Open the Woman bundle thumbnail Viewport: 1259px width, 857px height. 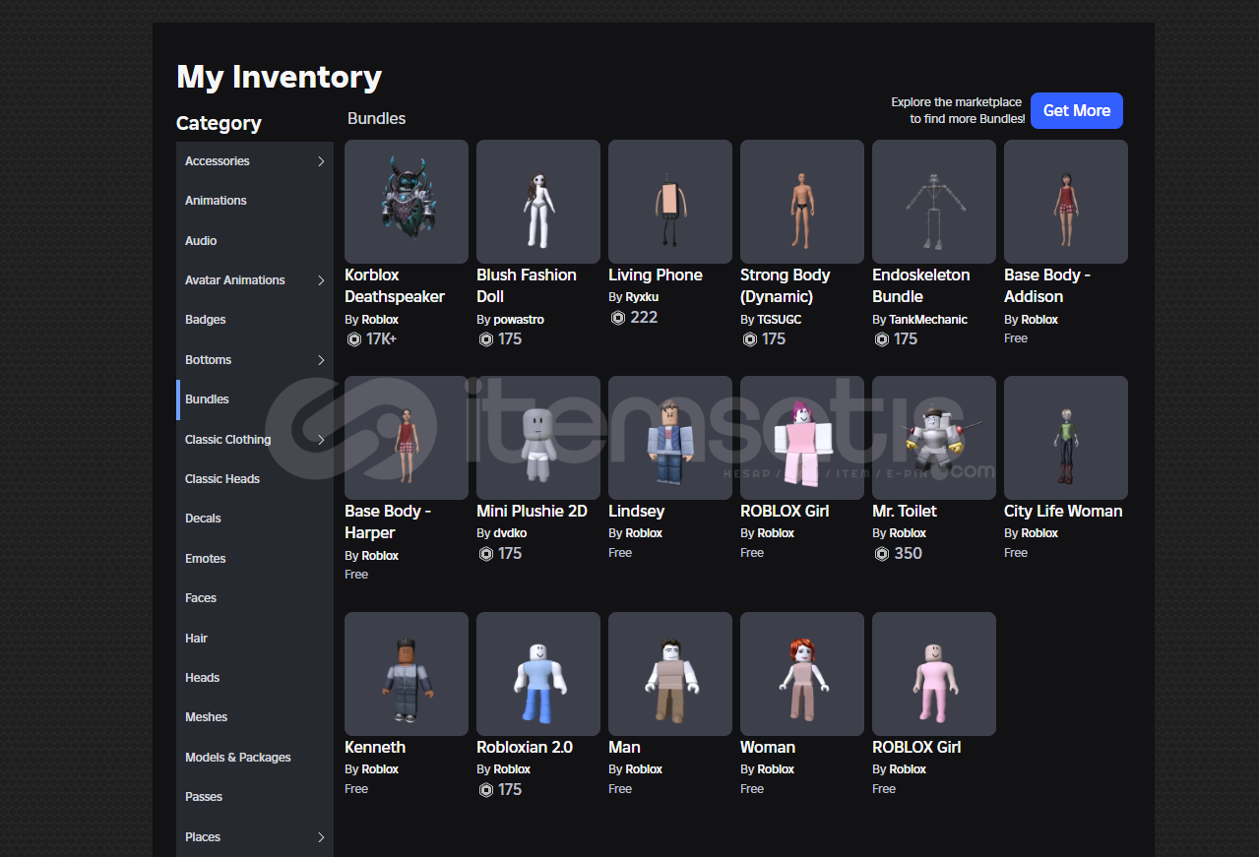tap(802, 674)
